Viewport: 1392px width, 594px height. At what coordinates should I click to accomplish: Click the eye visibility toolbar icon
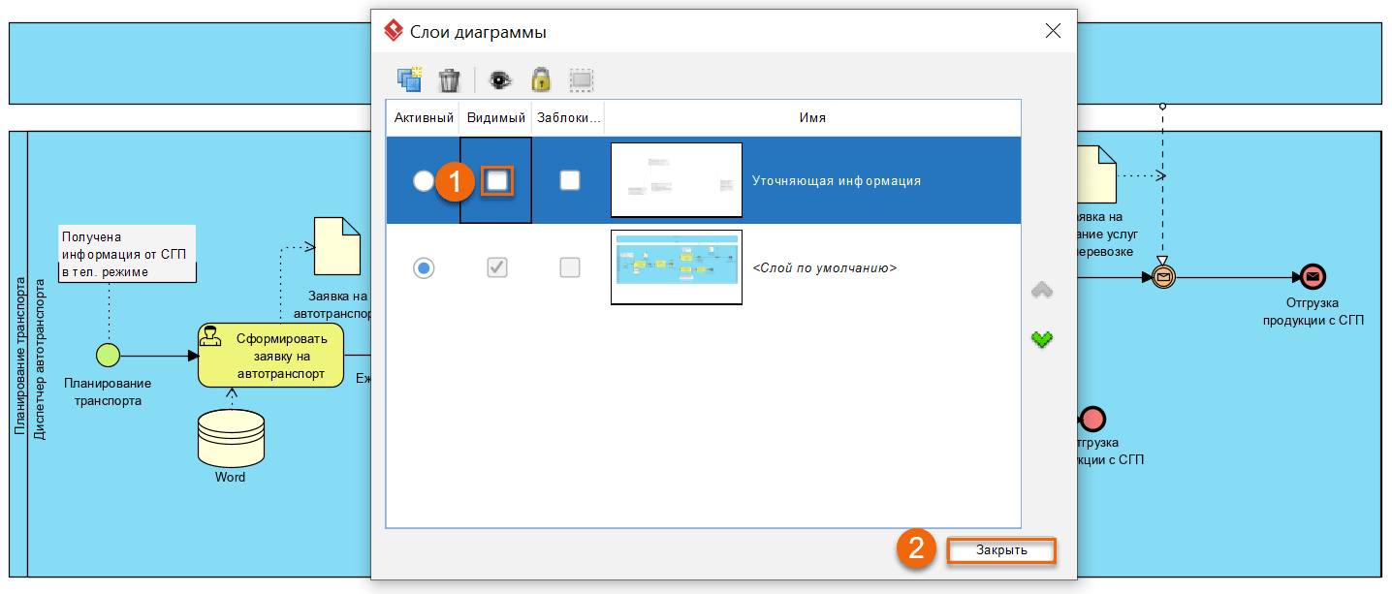point(500,79)
